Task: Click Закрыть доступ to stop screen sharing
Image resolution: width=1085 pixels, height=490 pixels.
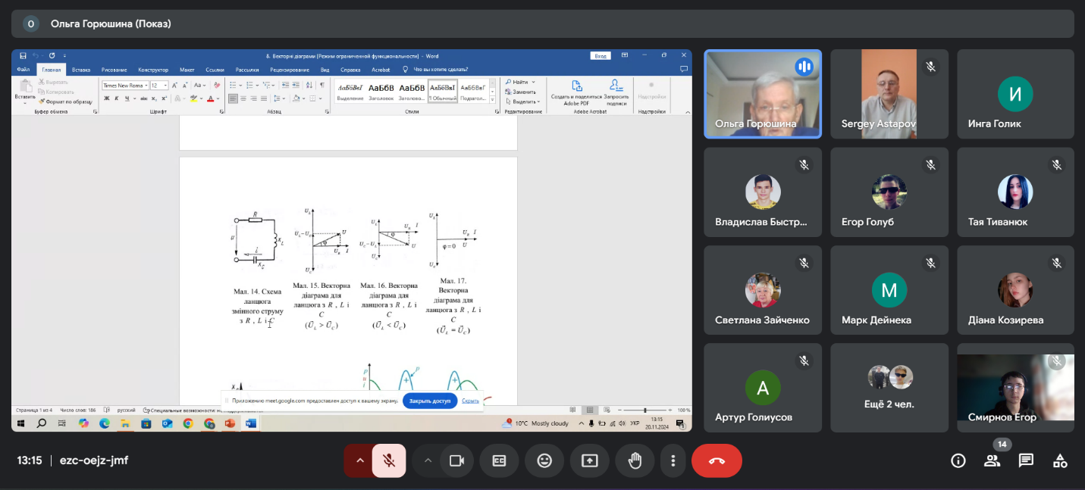Action: [x=430, y=401]
